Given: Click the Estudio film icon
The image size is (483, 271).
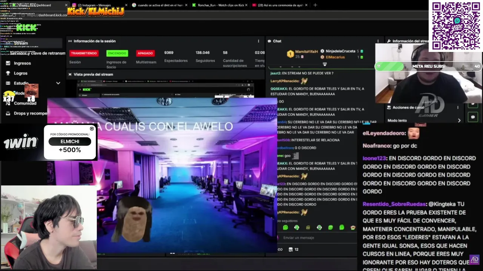Looking at the screenshot, I should click(8, 83).
